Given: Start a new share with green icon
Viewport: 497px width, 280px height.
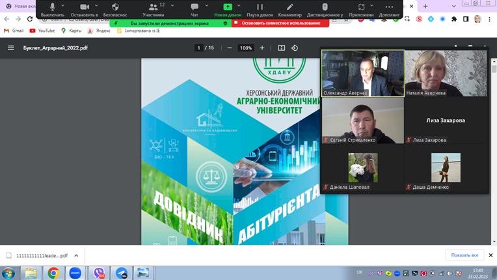Looking at the screenshot, I should coord(228,10).
